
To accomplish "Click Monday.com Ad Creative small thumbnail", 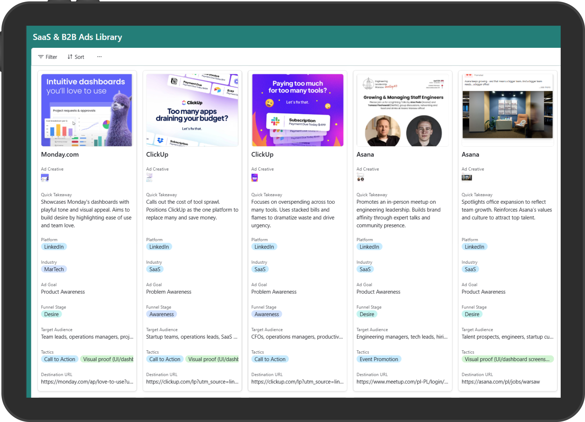I will coord(45,177).
